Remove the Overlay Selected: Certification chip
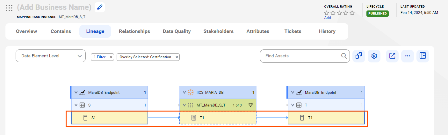Screen dimensions: 448x135 pyautogui.click(x=177, y=57)
